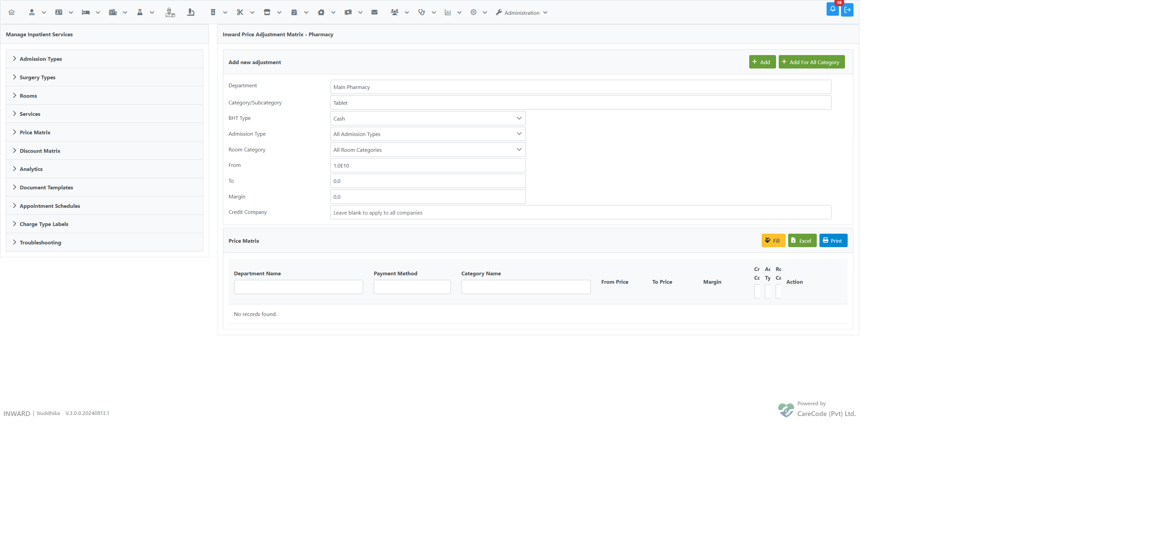Click the stethoscope icon

pyautogui.click(x=421, y=12)
